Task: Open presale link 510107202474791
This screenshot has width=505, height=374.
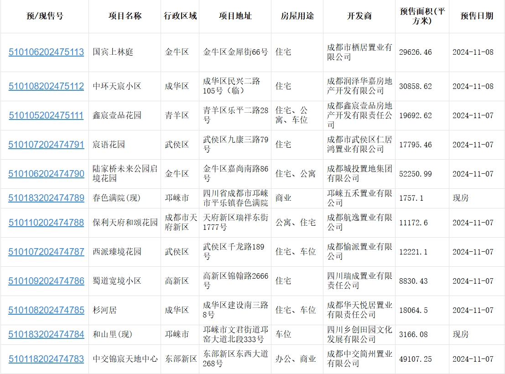Action: (46, 144)
